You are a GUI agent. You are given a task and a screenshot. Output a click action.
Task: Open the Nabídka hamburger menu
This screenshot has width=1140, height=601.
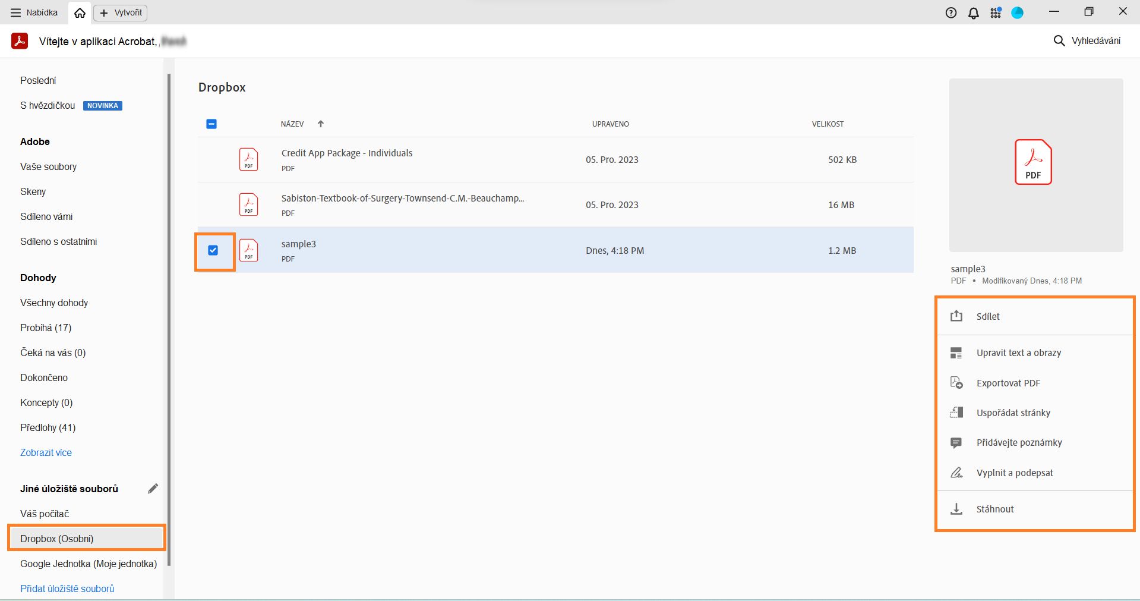(x=34, y=12)
